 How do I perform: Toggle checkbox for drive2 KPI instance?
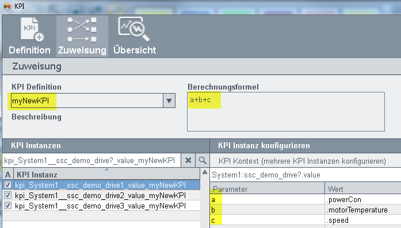pyautogui.click(x=7, y=195)
